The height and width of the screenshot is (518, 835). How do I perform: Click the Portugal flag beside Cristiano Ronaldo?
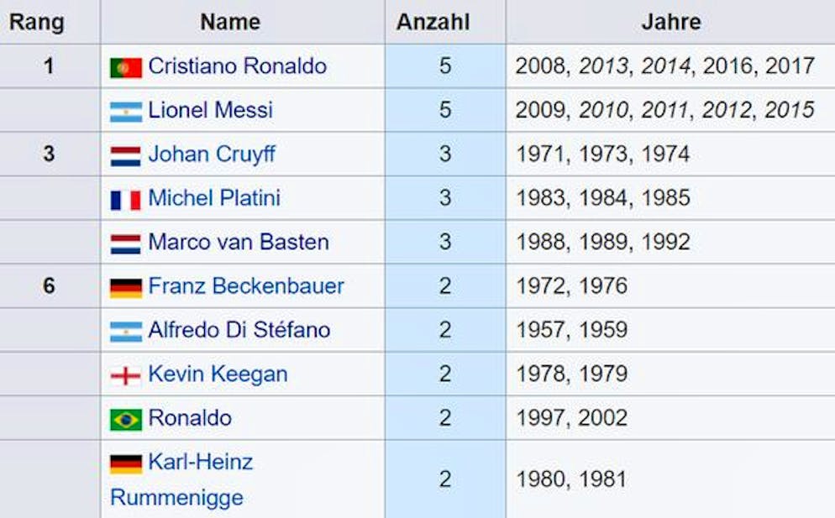(x=125, y=67)
